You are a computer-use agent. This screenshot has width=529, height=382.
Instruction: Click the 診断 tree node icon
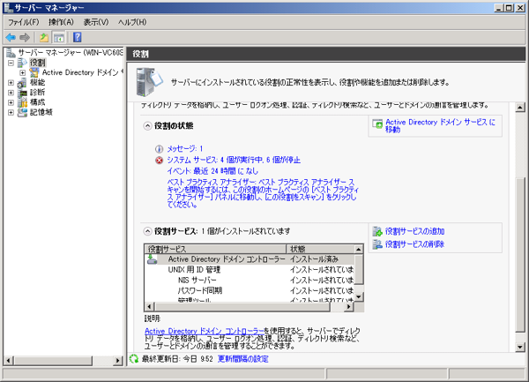tap(22, 93)
